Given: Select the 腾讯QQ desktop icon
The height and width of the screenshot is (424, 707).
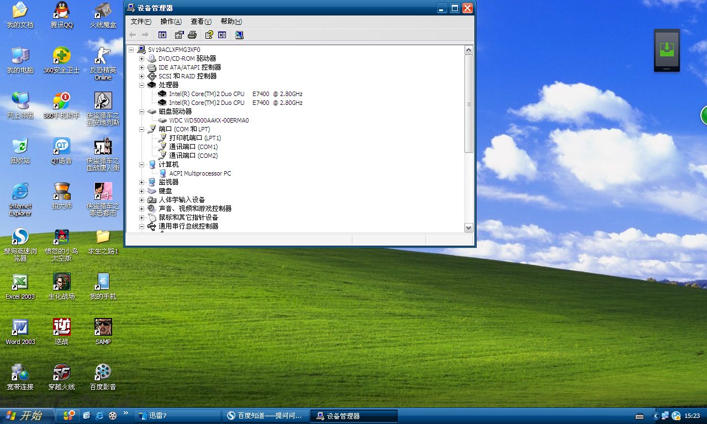Looking at the screenshot, I should point(61,10).
